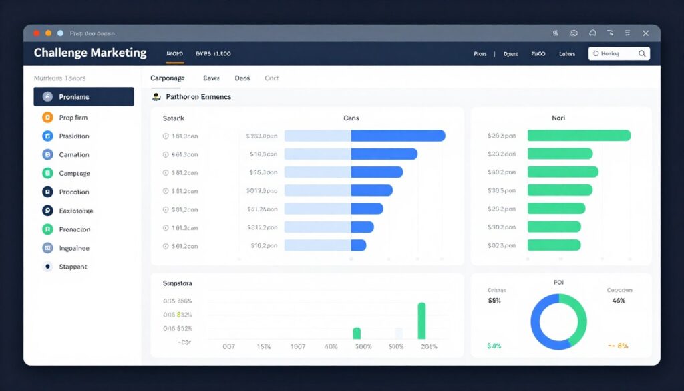
Task: Click the green Camptege sidebar icon
Action: (47, 173)
